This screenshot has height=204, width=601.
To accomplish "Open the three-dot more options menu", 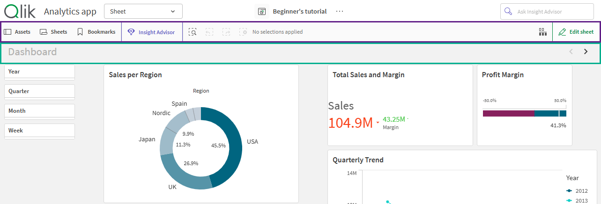I will 340,11.
